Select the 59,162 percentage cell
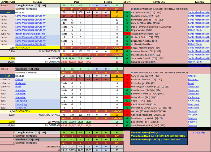This screenshot has height=152, width=211. [72, 58]
